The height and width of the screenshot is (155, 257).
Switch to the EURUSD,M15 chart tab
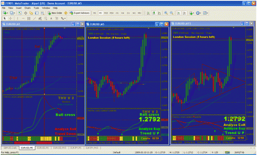pyautogui.click(x=60, y=148)
